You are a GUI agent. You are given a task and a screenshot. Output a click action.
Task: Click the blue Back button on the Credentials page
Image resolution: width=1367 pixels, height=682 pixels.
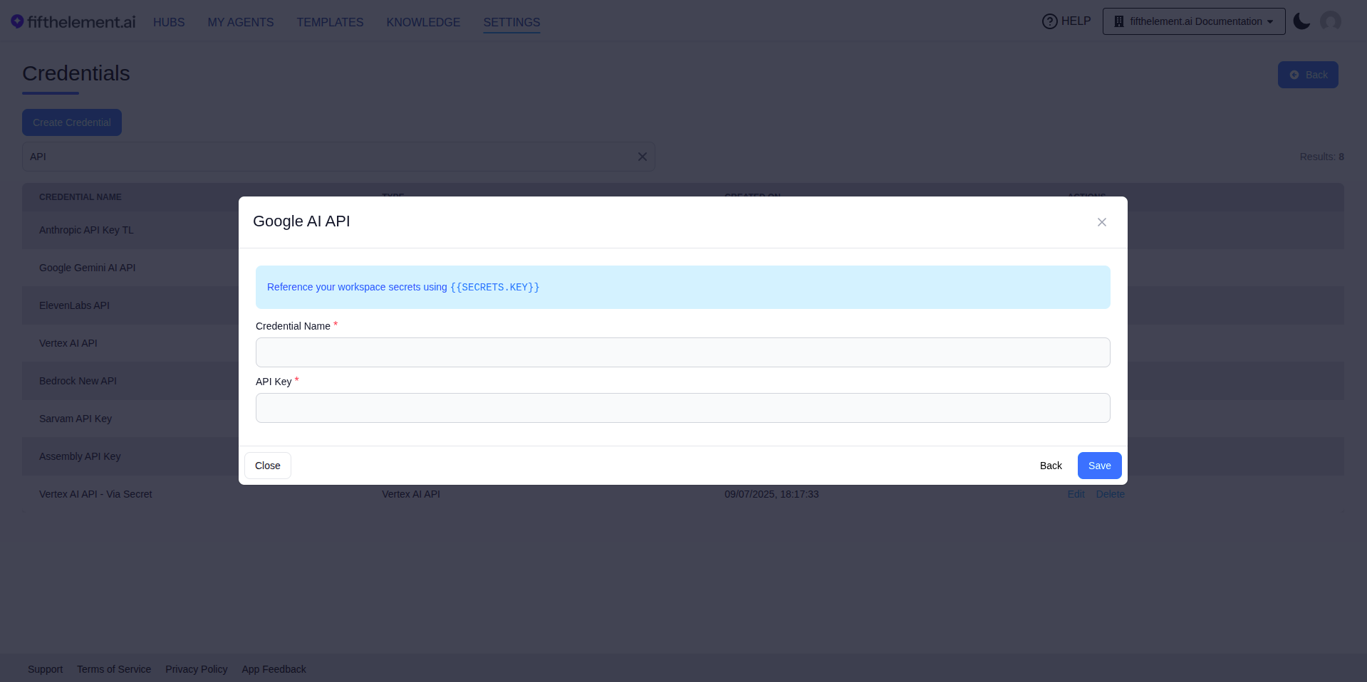point(1308,75)
